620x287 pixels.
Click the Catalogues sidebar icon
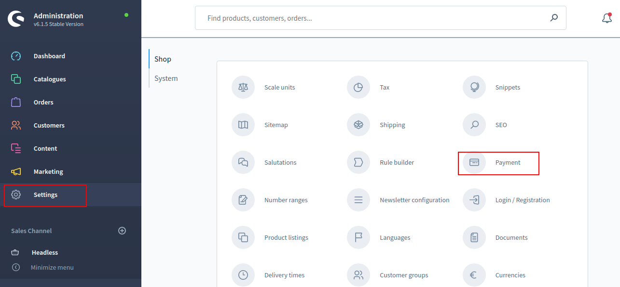click(x=16, y=79)
